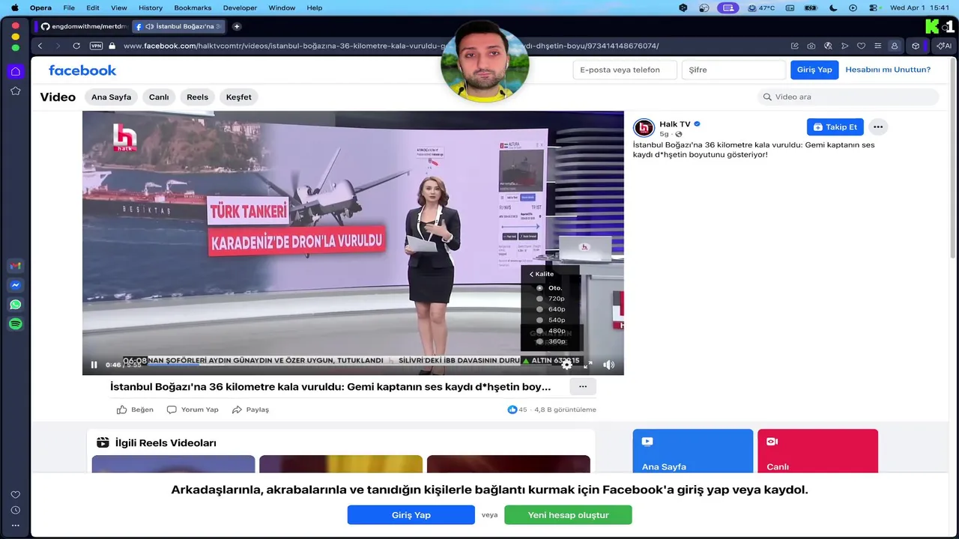Enter fullscreen video mode
This screenshot has width=959, height=539.
[x=588, y=365]
